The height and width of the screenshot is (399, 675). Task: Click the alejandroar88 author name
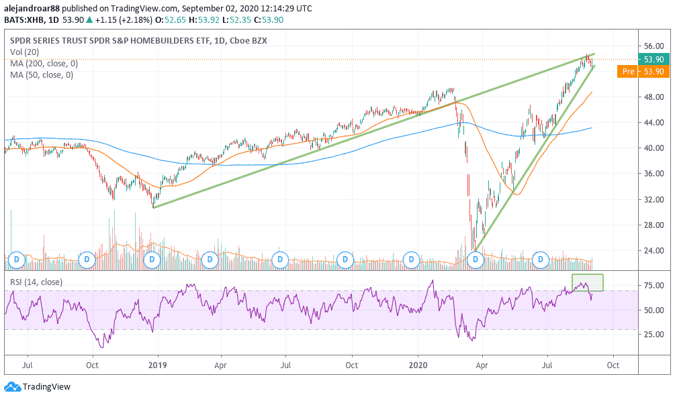coord(32,8)
